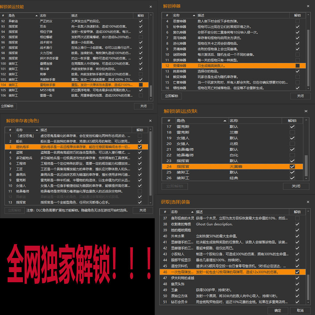This screenshot has width=315, height=315.
Task: Click 关闭 in the 解锁神器 window
Action: [x=300, y=96]
